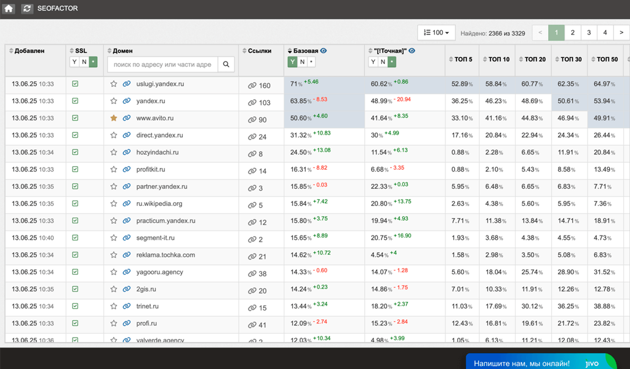Click the next page arrow button

tap(621, 33)
